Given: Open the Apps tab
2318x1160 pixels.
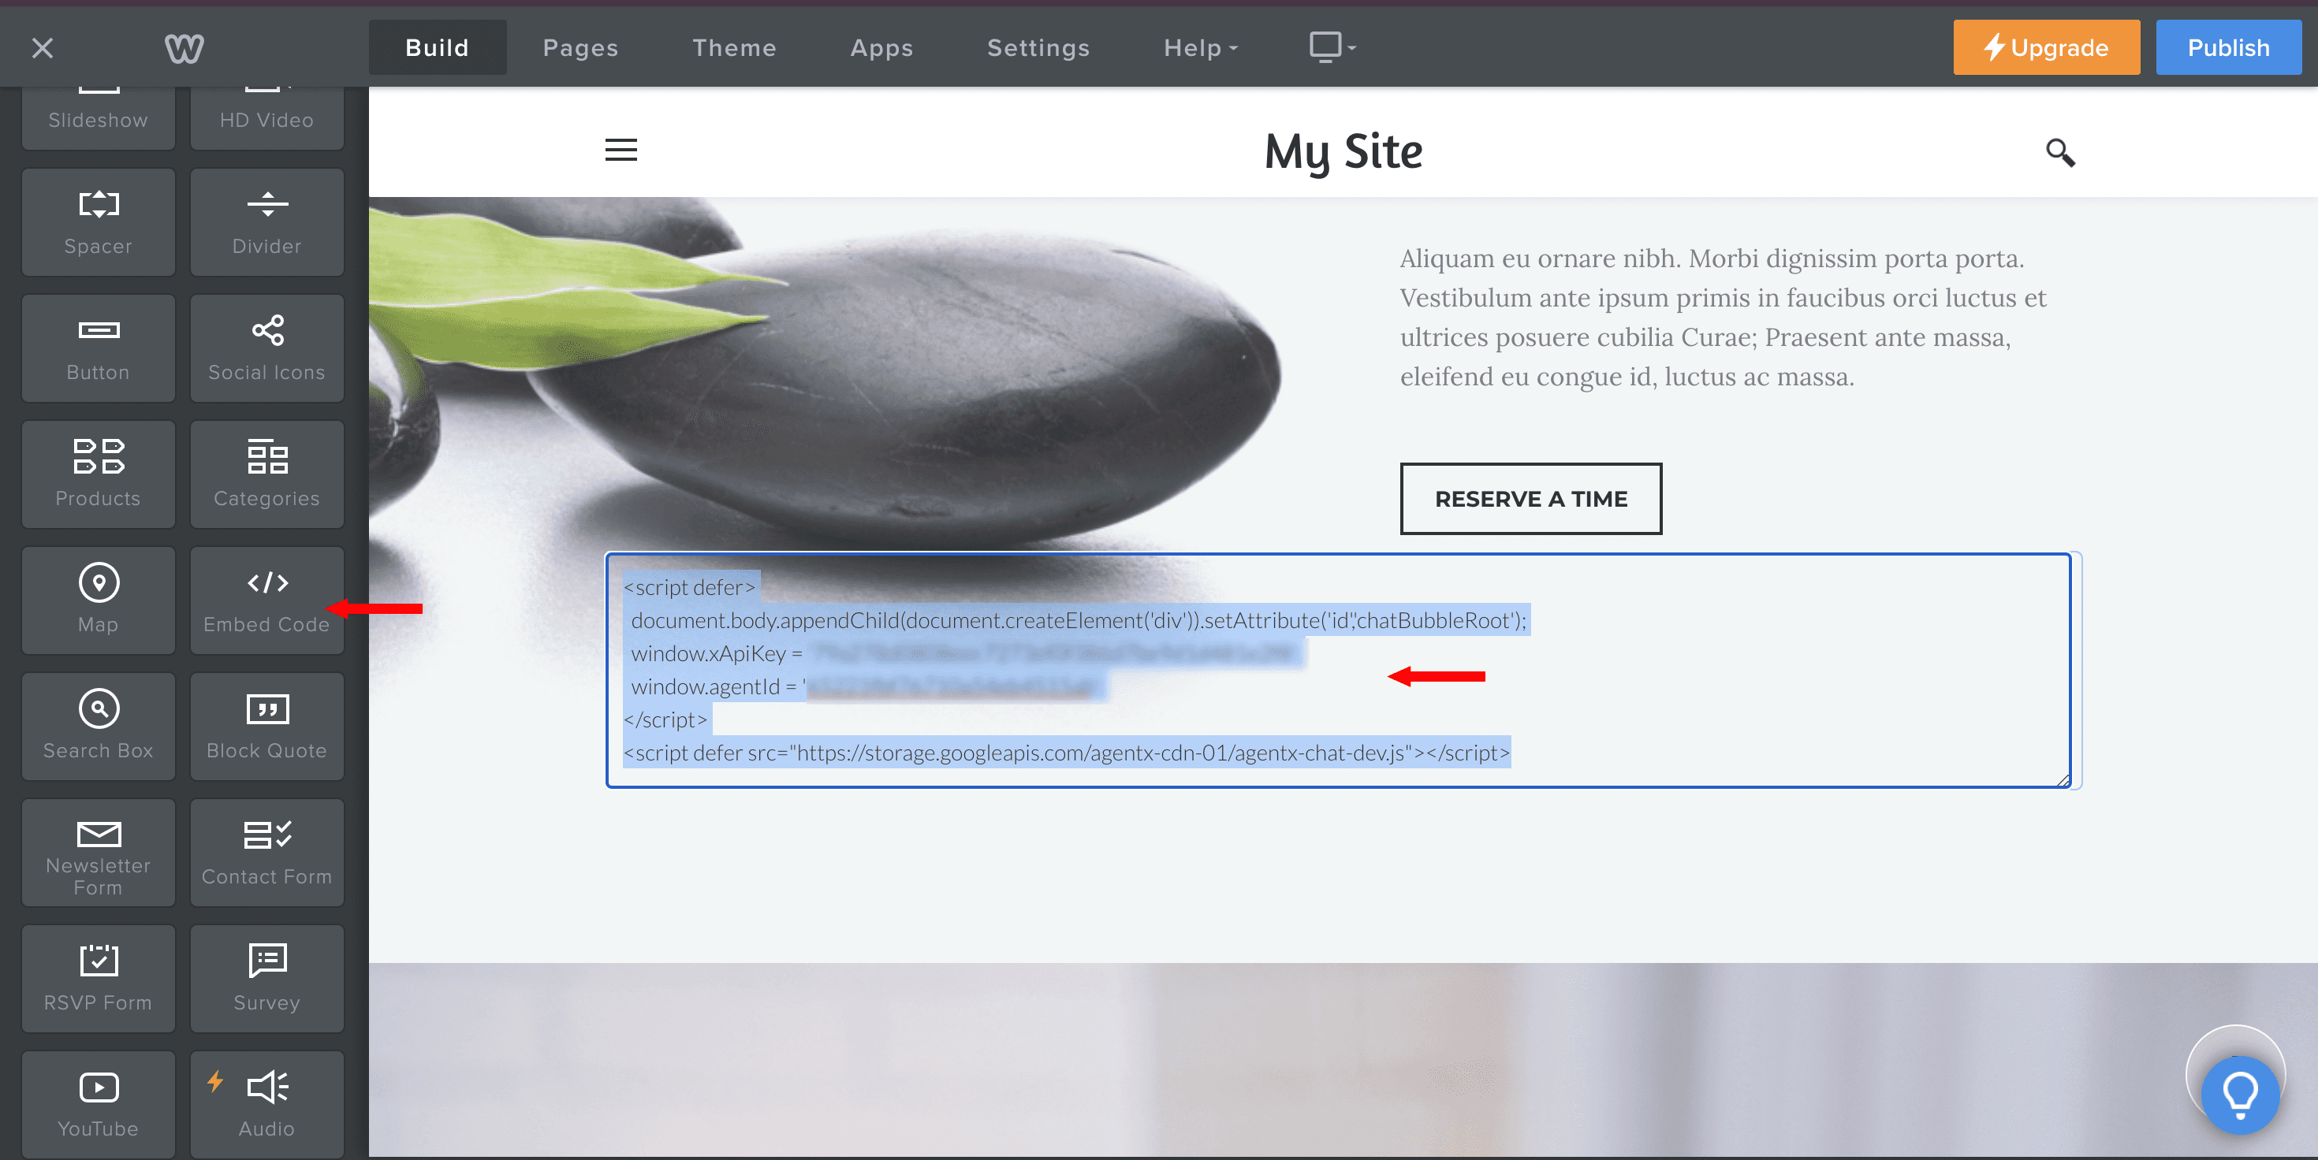Looking at the screenshot, I should point(881,47).
